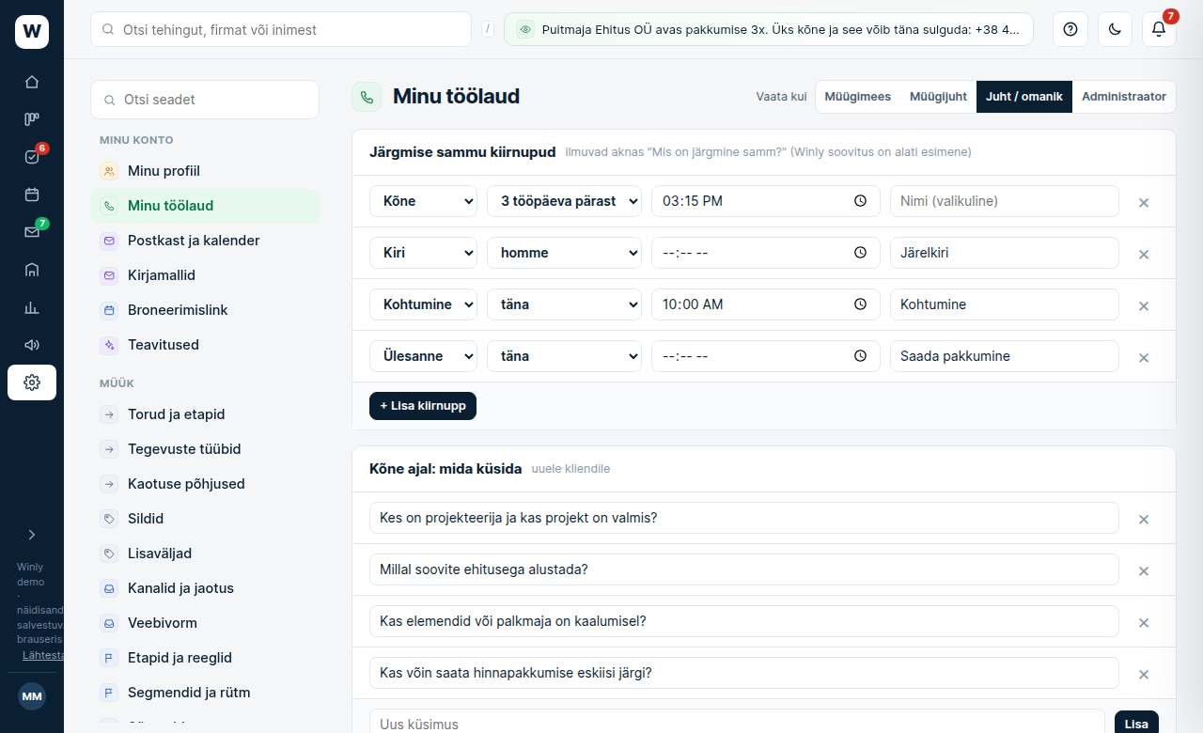
Task: Open tasks icon with badge 6
Action: point(32,157)
